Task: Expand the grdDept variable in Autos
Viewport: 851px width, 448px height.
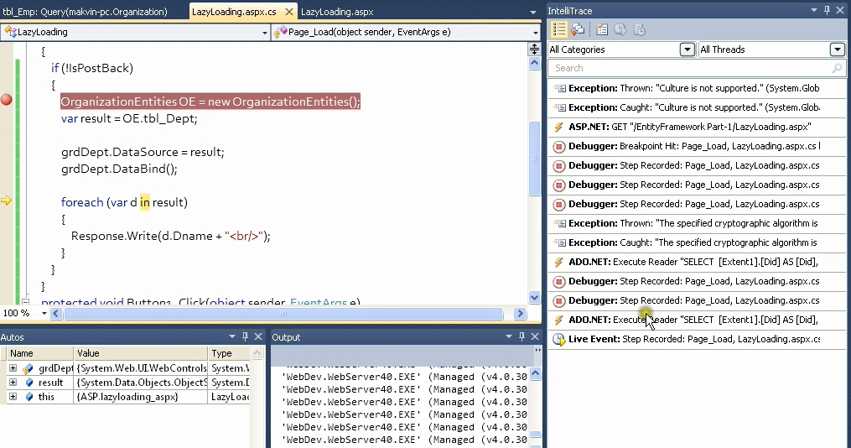Action: click(13, 368)
